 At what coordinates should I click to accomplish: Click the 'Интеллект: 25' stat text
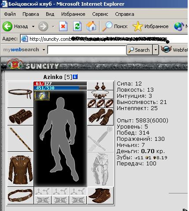click(137, 108)
